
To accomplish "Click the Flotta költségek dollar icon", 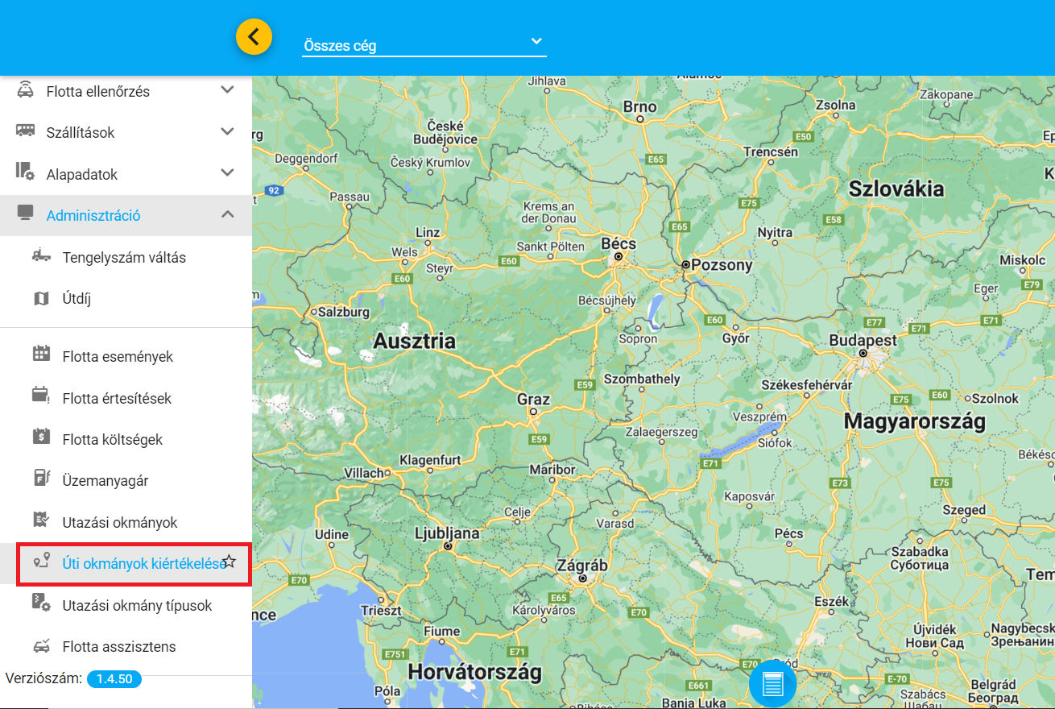I will [41, 437].
